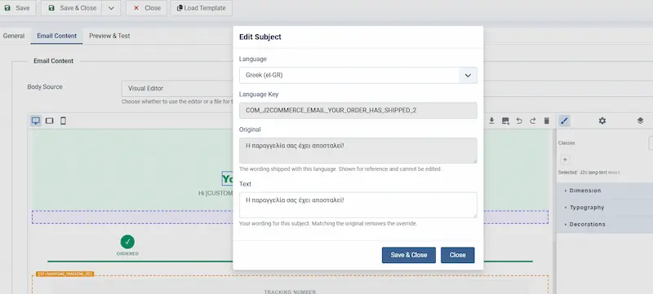The width and height of the screenshot is (653, 294).
Task: Click the green ORDERED checkmark step icon
Action: 127,242
